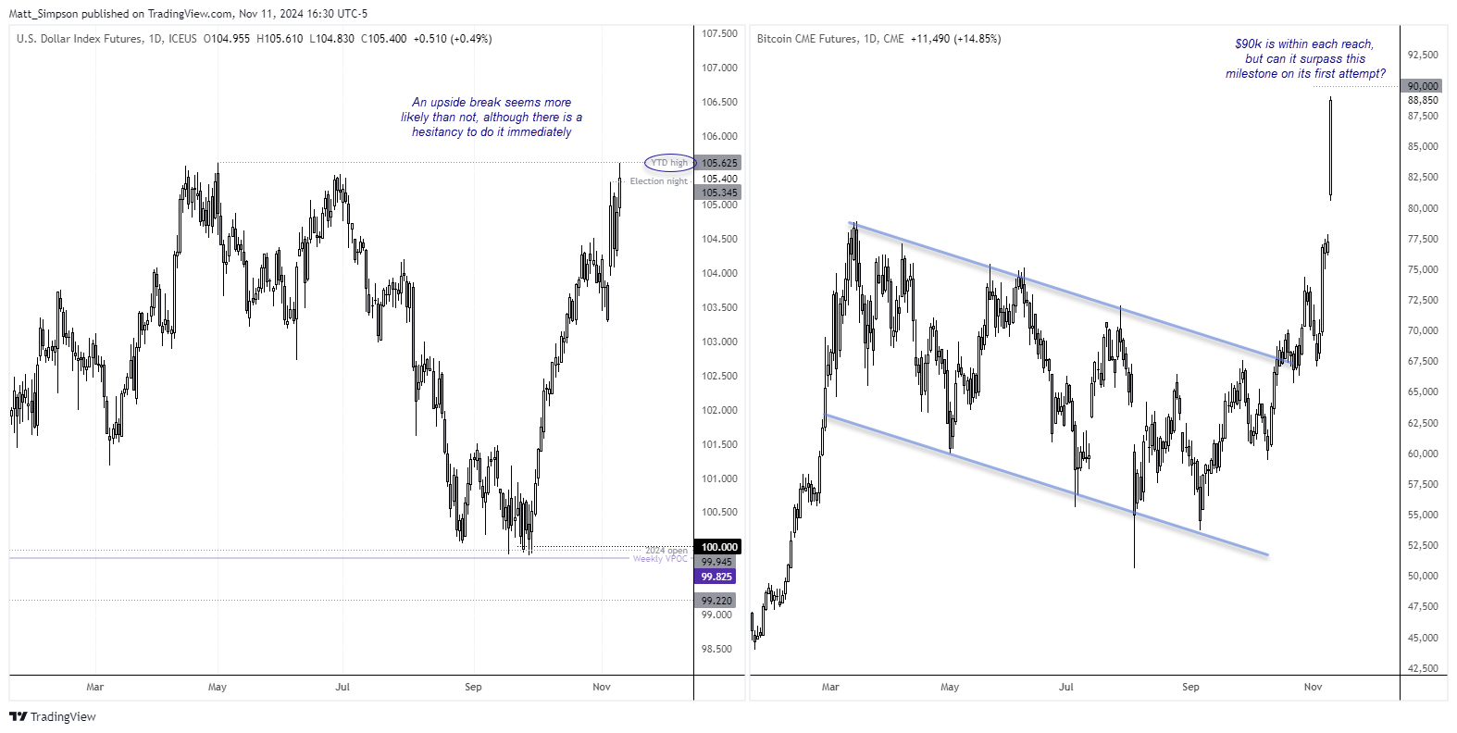Click the low value L104.830
The height and width of the screenshot is (733, 1457).
click(332, 39)
